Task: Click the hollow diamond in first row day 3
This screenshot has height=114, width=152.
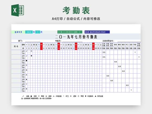Action: tap(31, 51)
